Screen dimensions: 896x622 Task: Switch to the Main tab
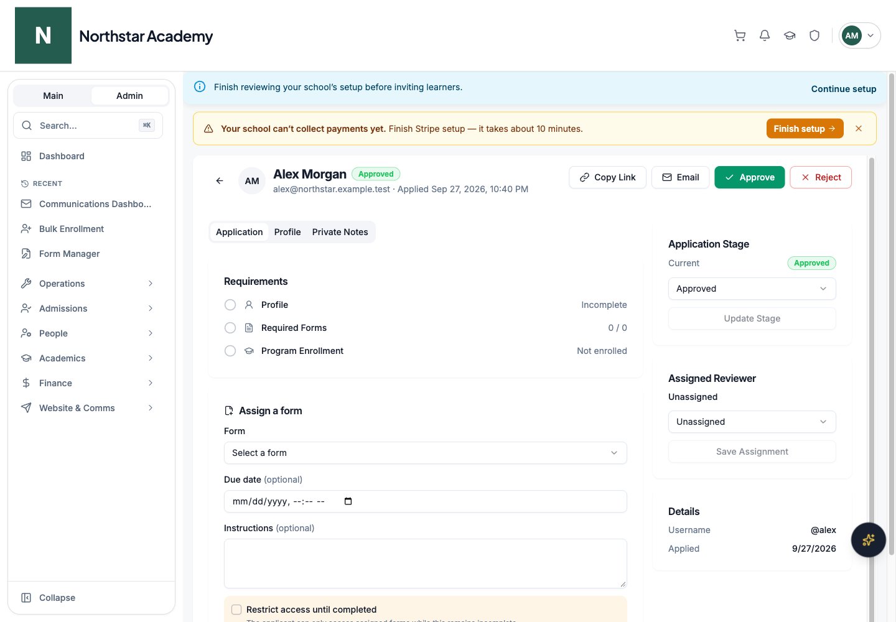coord(53,96)
